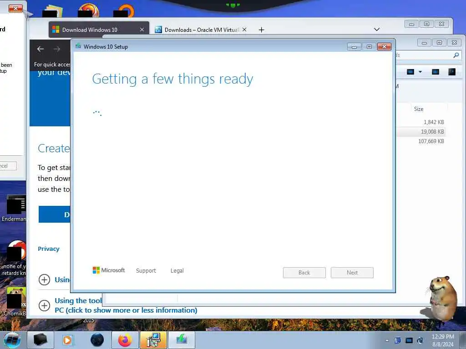This screenshot has height=349, width=466.
Task: Maximize the Explorer window
Action: 439,42
